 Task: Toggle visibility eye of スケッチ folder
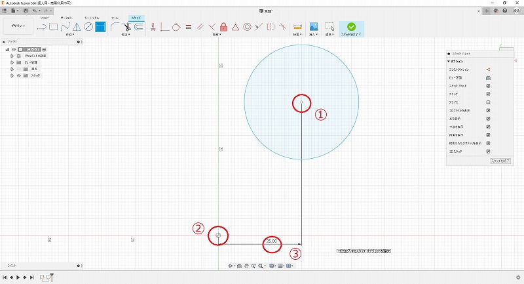pos(18,75)
